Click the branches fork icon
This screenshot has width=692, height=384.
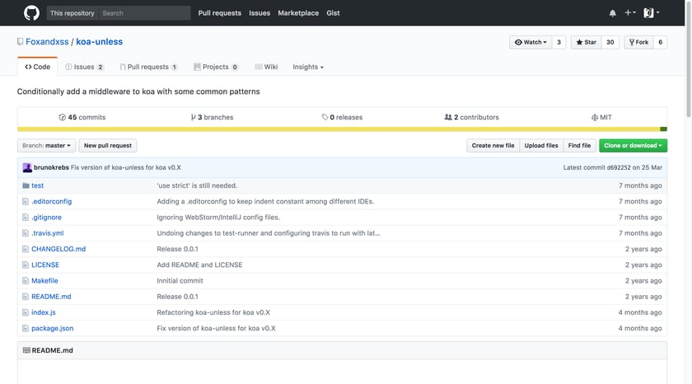[194, 117]
